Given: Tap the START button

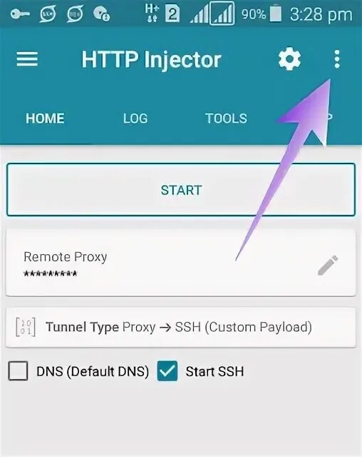Looking at the screenshot, I should 181,190.
